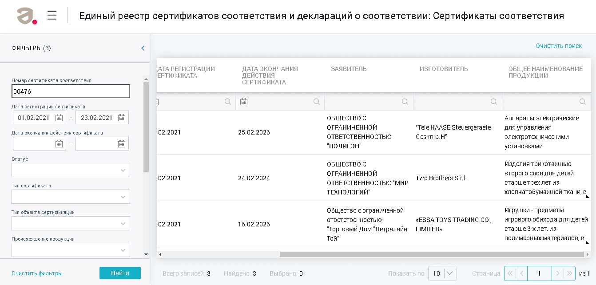596x285 pixels.
Task: Sort by the Заявитель column header
Action: [x=349, y=69]
